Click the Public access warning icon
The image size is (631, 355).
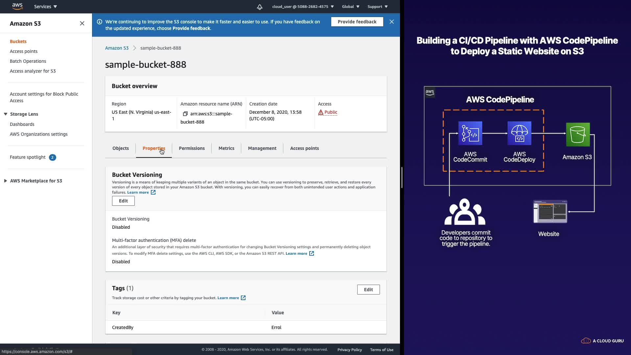[x=321, y=112]
